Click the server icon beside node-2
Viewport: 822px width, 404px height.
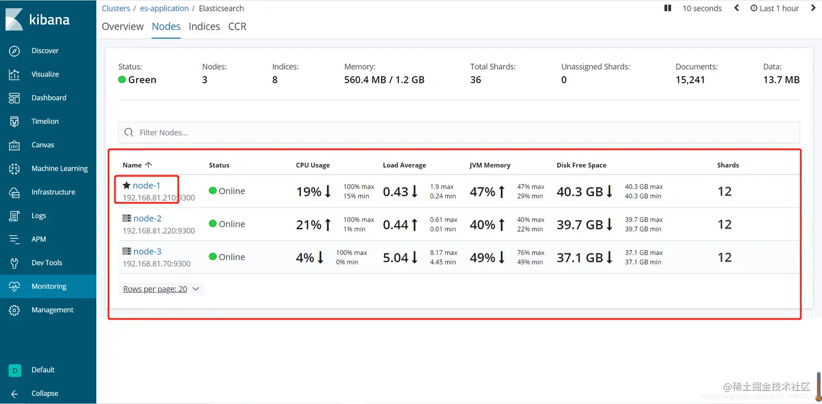coord(127,219)
